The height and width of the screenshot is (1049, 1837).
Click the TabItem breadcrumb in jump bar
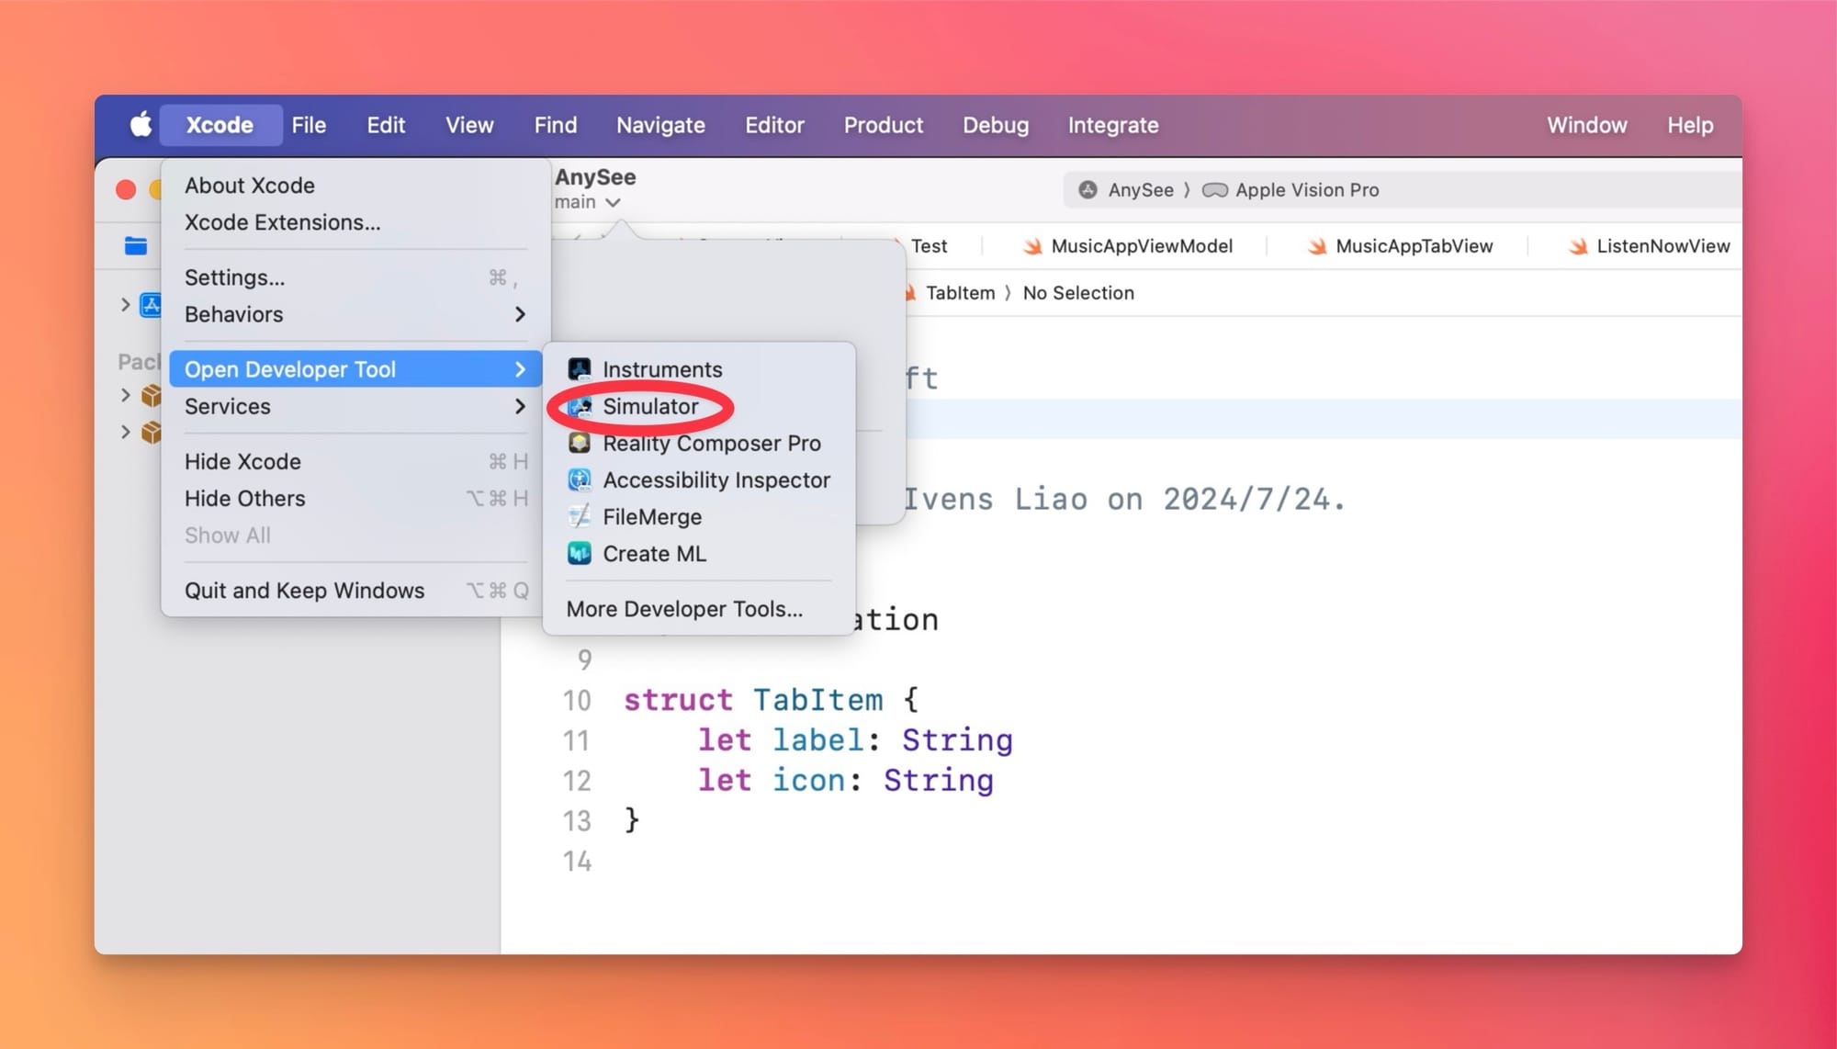[959, 293]
